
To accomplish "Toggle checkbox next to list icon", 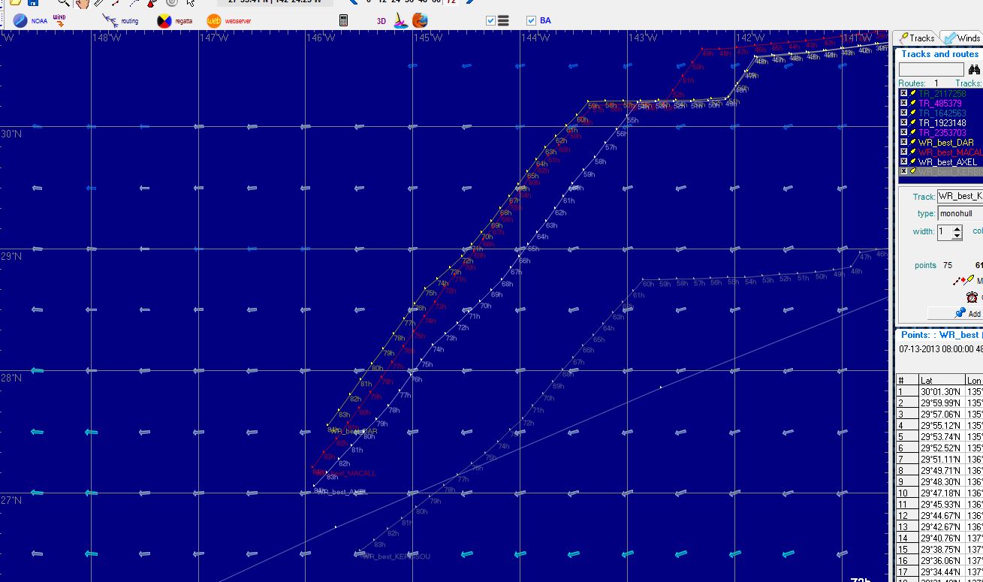I will point(491,21).
